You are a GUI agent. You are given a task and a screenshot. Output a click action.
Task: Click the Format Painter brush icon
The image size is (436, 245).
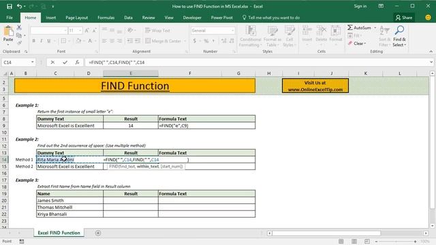pos(19,43)
